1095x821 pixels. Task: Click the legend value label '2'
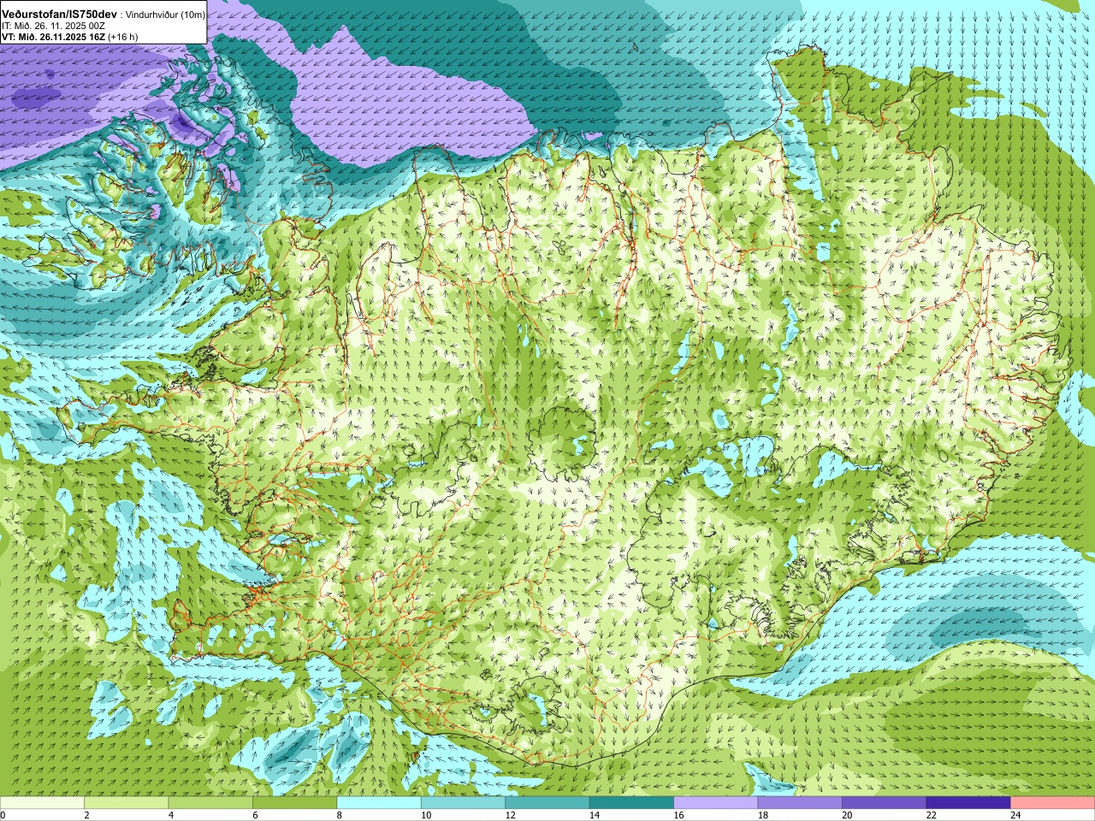click(86, 816)
